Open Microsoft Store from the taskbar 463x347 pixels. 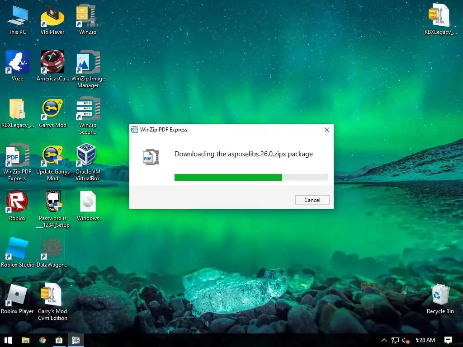[59, 340]
